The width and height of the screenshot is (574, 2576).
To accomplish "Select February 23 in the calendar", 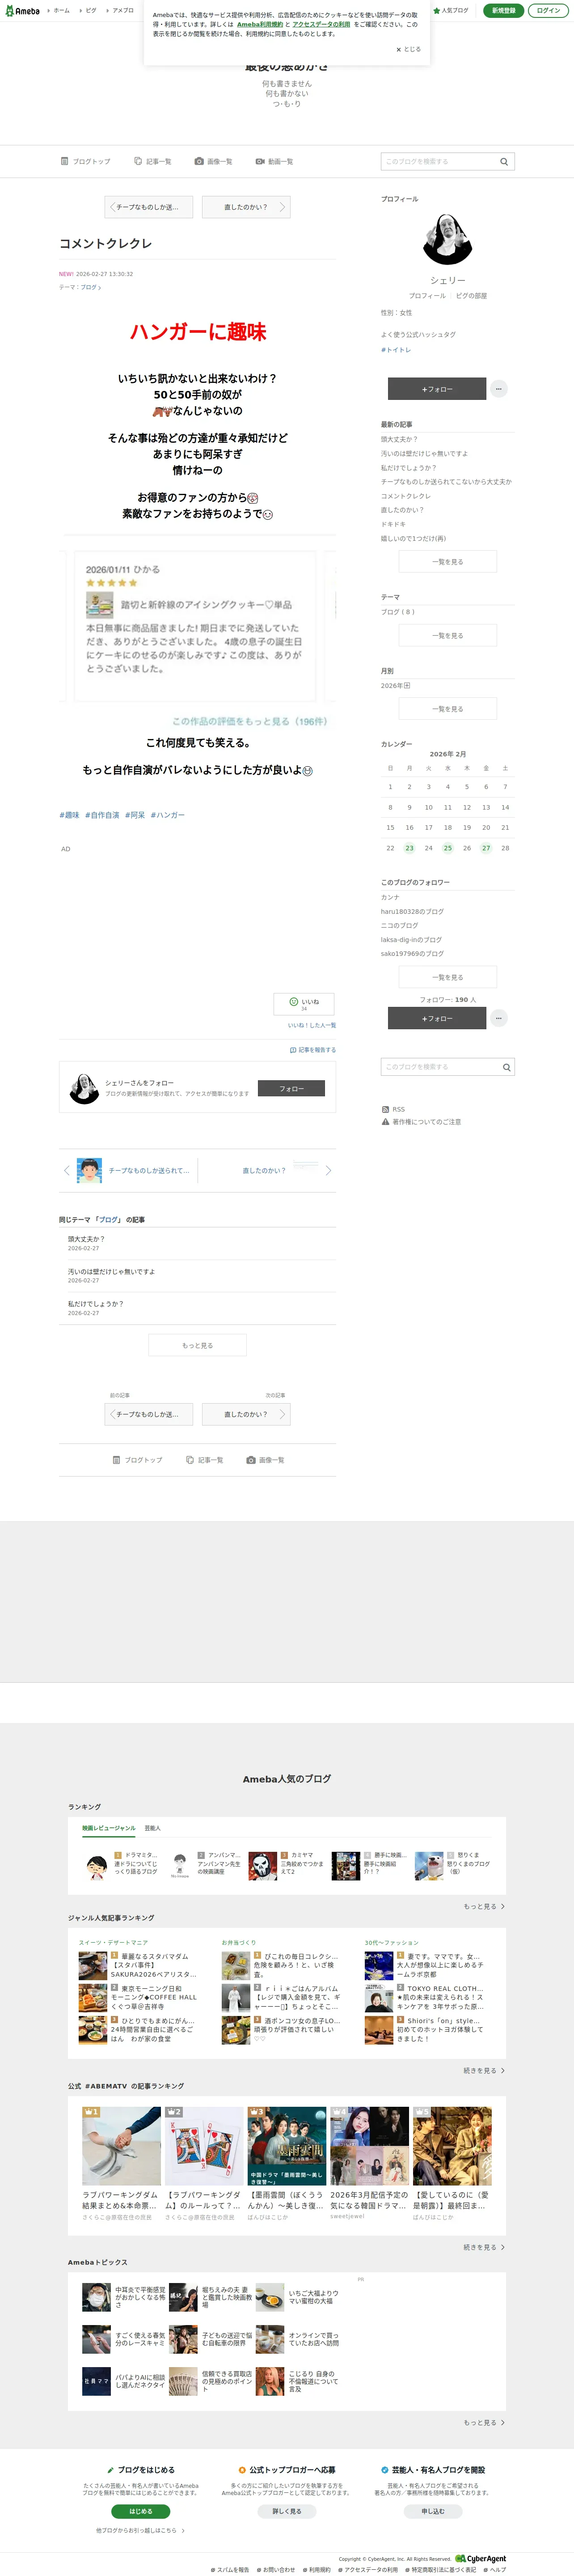I will (x=409, y=848).
